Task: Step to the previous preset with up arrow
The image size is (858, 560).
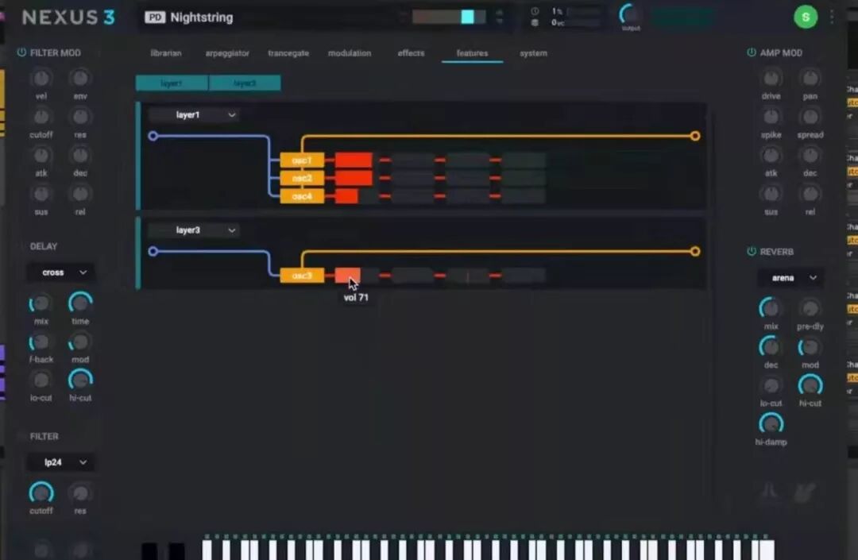Action: click(x=500, y=12)
